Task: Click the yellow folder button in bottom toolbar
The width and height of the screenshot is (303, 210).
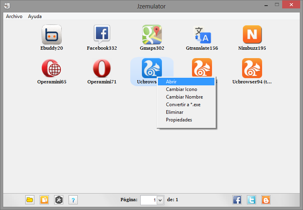Action: coord(30,200)
